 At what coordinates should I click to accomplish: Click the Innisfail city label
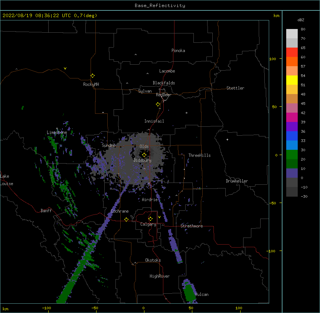point(154,121)
